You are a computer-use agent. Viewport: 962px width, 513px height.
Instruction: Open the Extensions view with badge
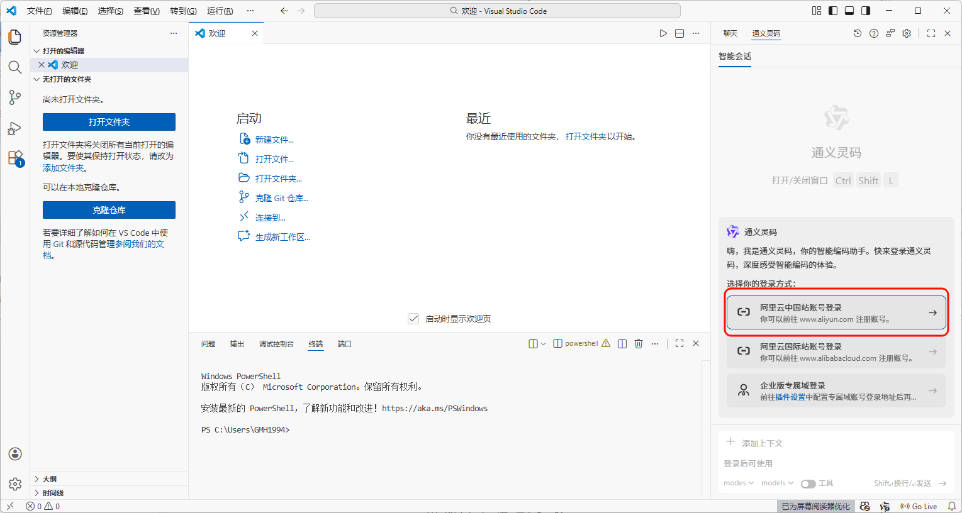(x=15, y=158)
